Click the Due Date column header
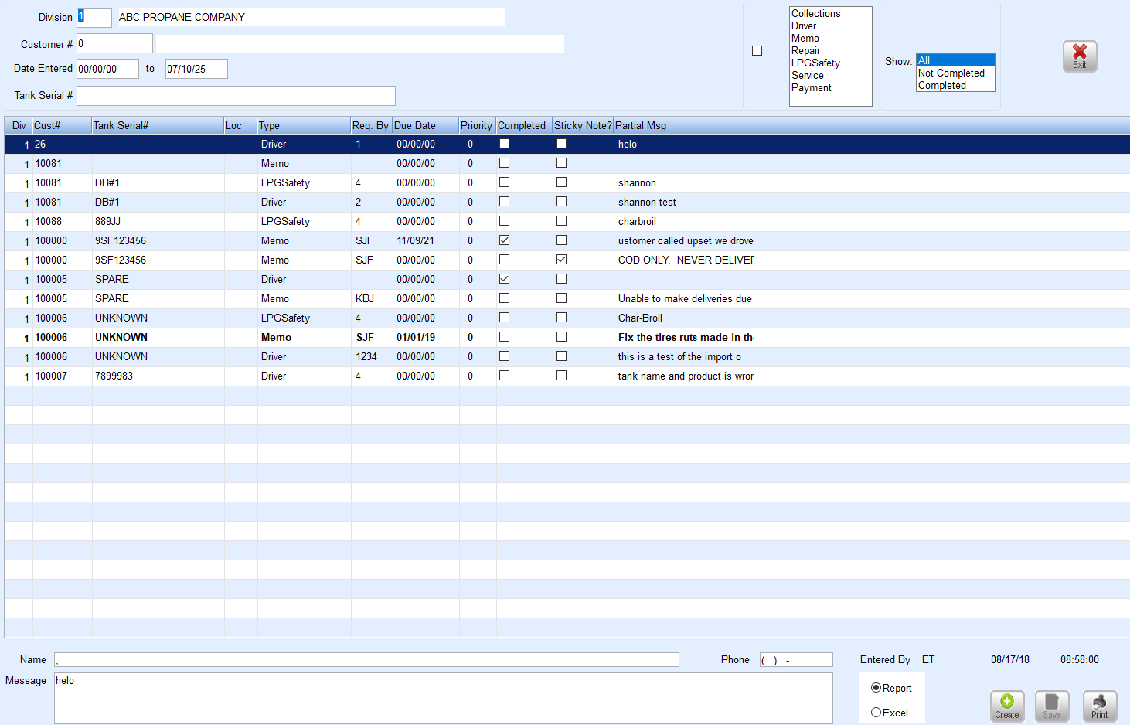The height and width of the screenshot is (725, 1130). (426, 125)
